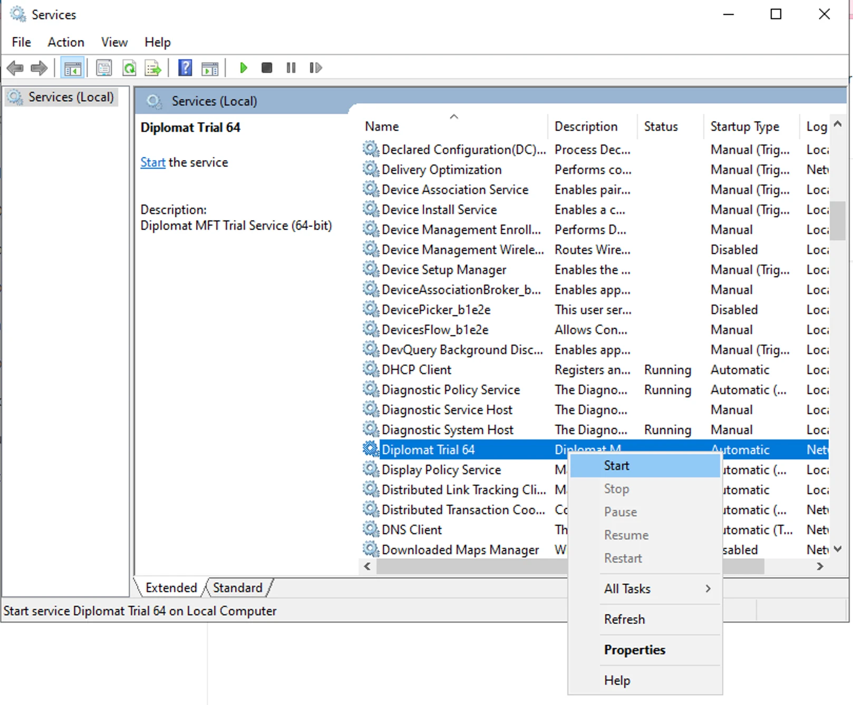Click vertical scrollbar up arrow

[838, 124]
